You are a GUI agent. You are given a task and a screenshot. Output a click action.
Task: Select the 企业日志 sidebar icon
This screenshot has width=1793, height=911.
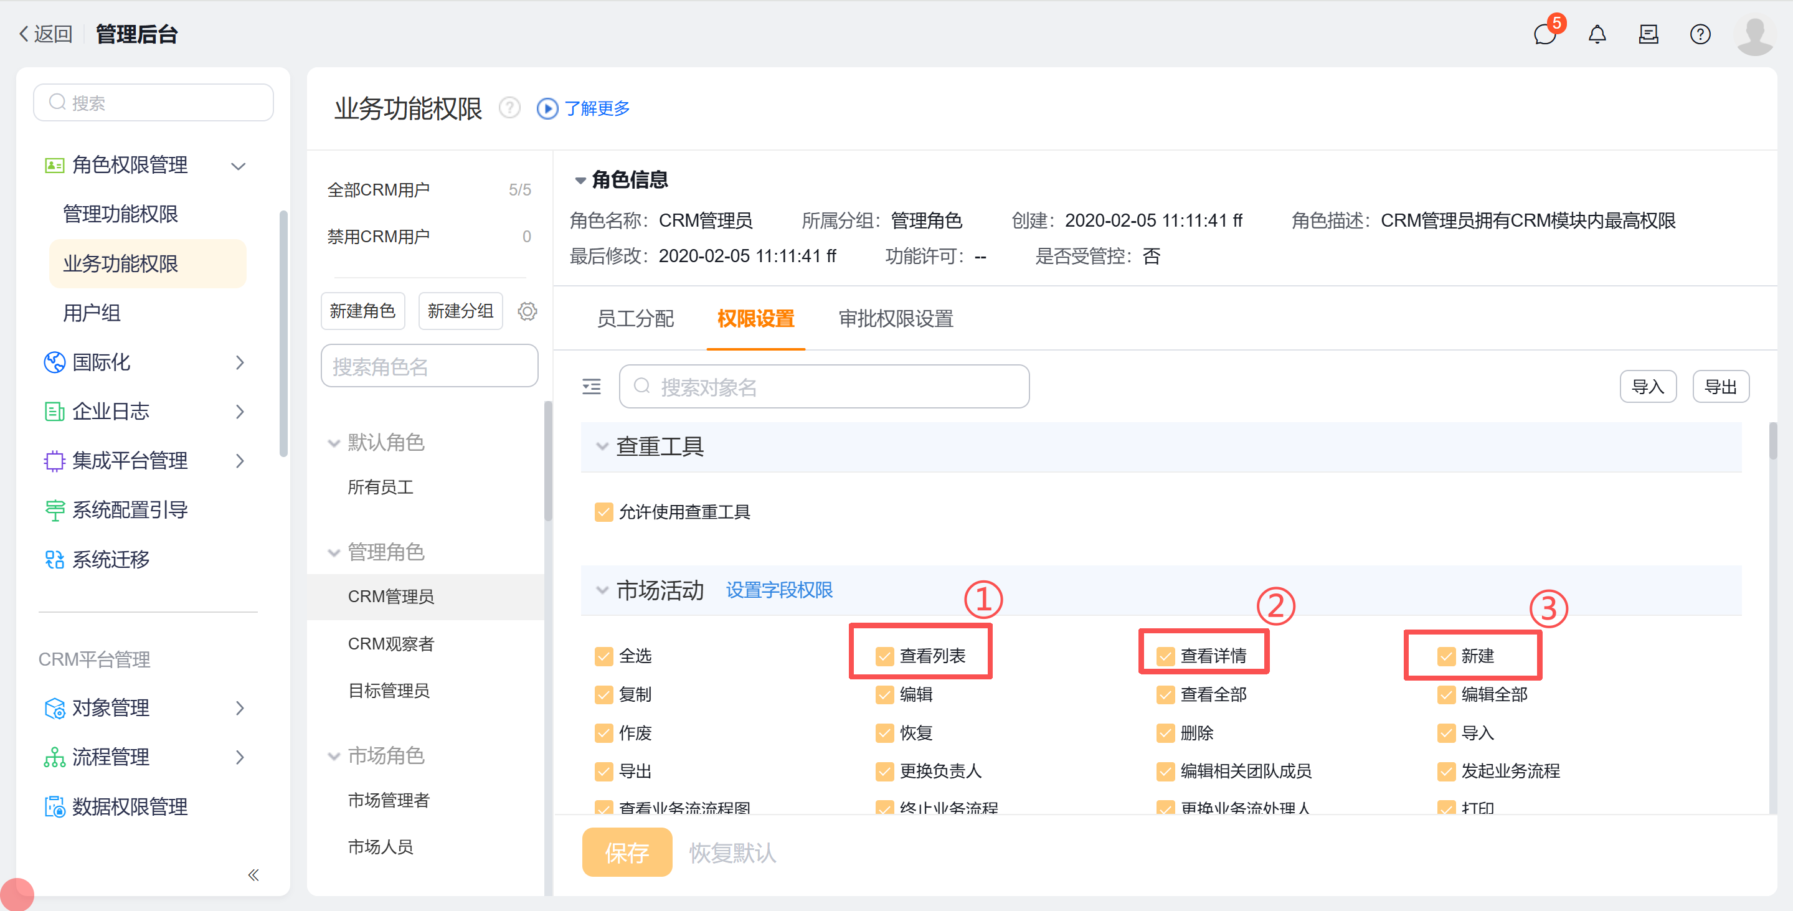54,412
